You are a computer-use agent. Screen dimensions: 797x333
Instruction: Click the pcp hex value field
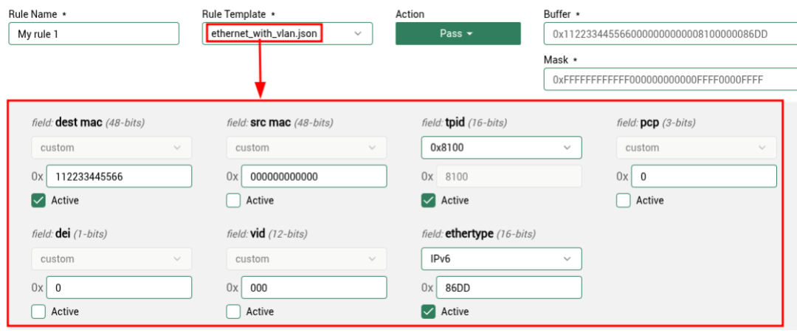(705, 176)
